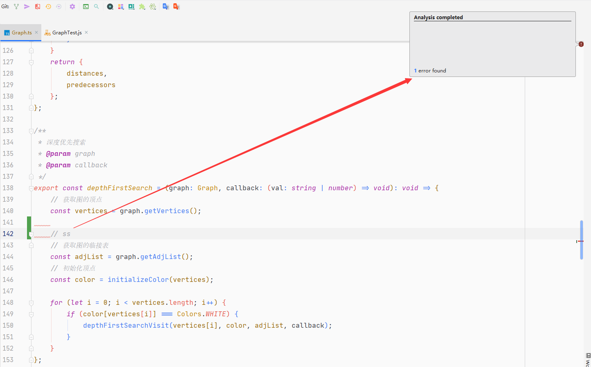Click the Git rollback icon
The width and height of the screenshot is (591, 367).
tap(59, 7)
